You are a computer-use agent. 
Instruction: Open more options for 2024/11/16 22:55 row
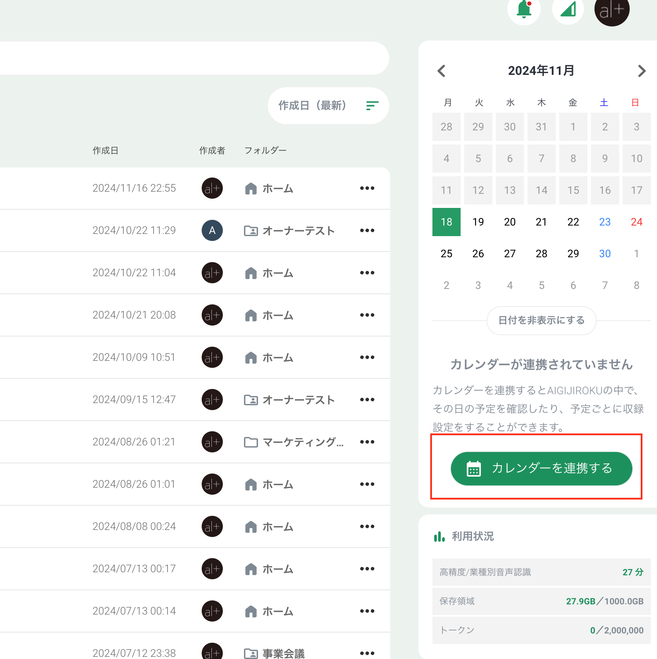pos(367,188)
